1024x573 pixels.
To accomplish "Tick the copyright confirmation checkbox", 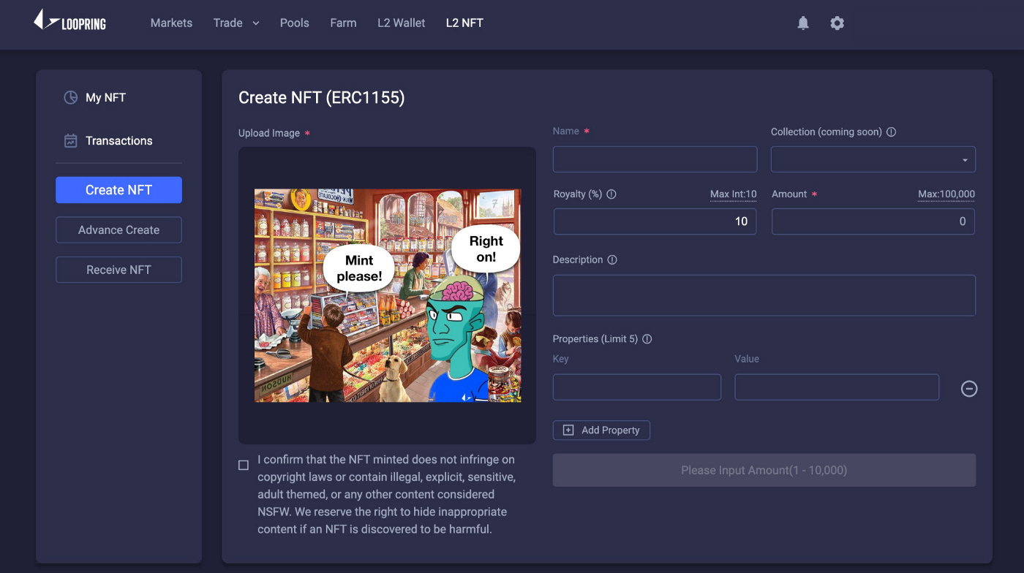I will point(244,465).
